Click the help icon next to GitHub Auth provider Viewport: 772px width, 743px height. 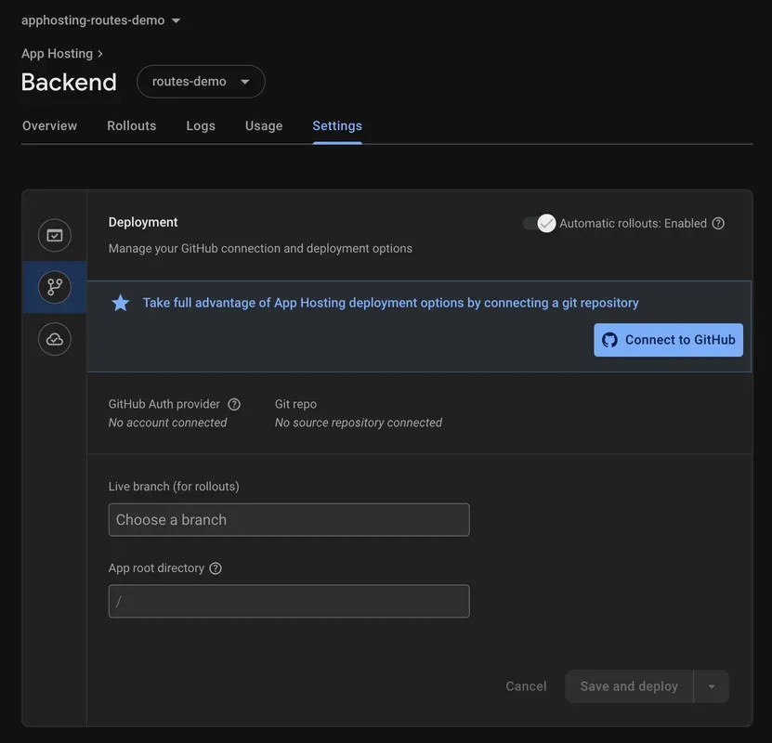point(234,404)
